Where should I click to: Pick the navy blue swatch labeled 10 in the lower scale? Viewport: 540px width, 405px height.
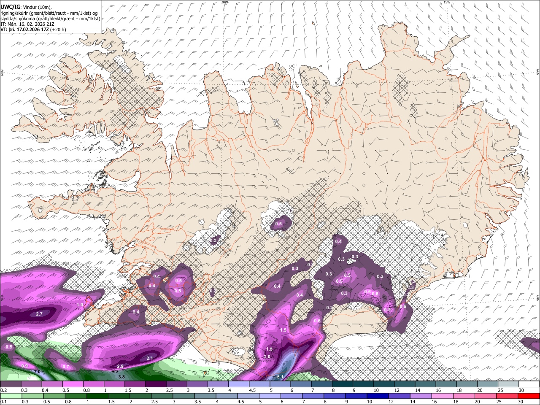point(378,396)
